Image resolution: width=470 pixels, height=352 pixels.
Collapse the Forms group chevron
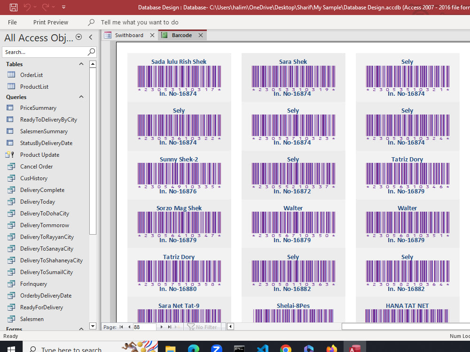click(x=81, y=329)
